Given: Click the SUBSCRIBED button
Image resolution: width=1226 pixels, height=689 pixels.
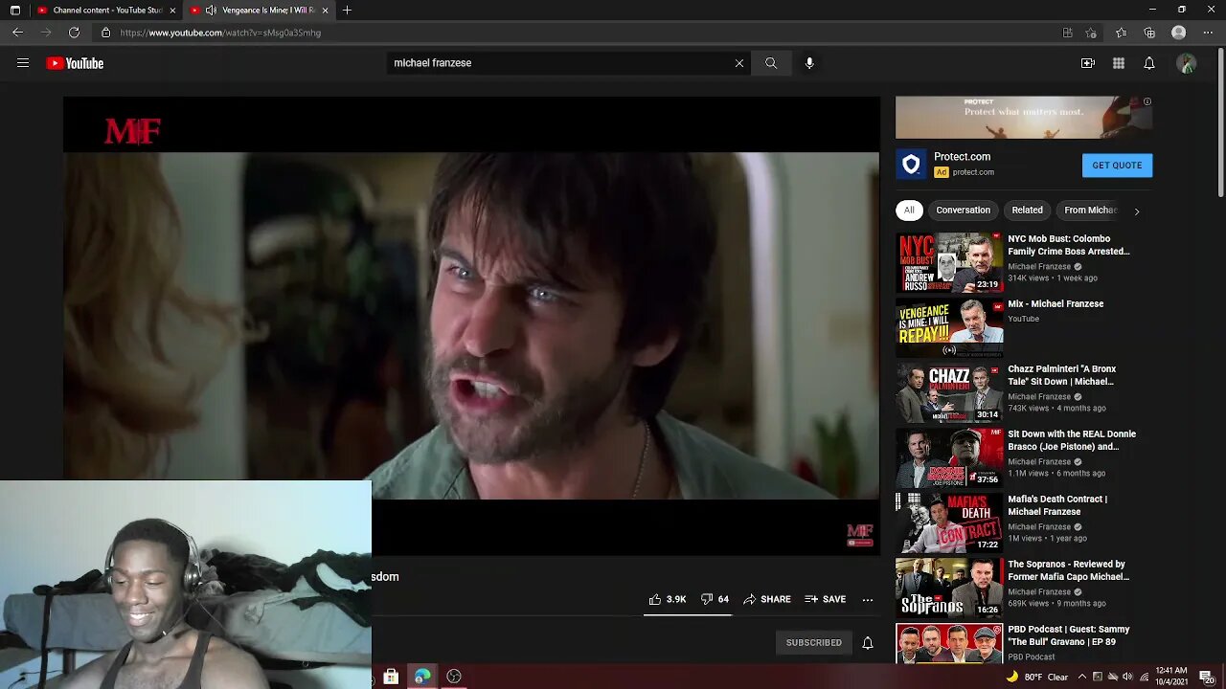Looking at the screenshot, I should [813, 643].
